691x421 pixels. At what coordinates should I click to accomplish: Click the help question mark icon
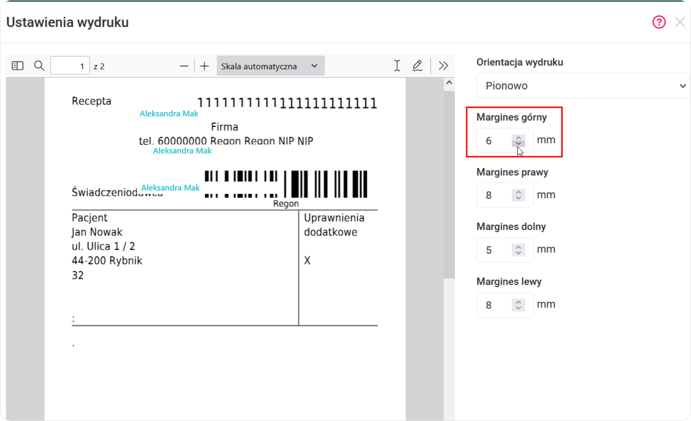click(x=659, y=22)
